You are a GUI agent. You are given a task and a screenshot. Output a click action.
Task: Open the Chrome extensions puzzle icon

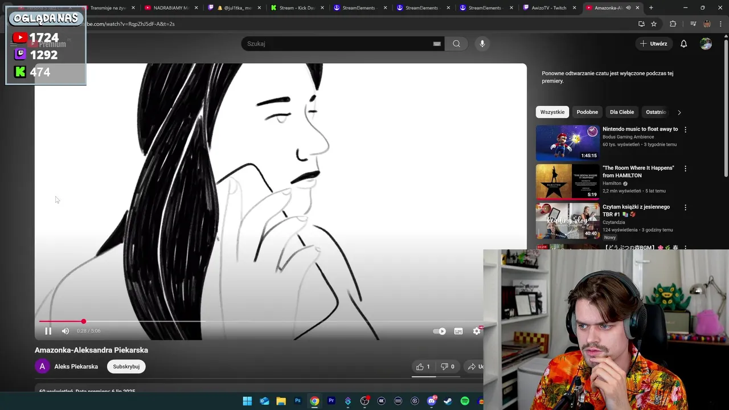[673, 24]
